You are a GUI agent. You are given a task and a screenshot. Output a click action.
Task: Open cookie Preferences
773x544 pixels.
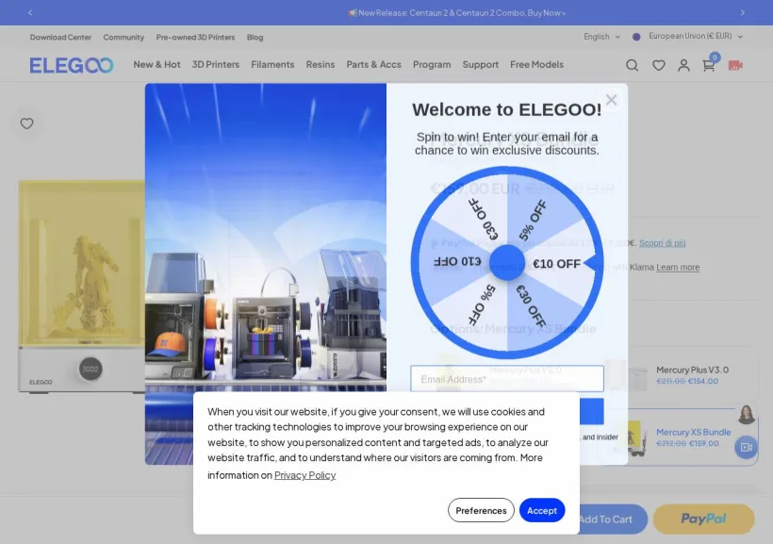481,510
